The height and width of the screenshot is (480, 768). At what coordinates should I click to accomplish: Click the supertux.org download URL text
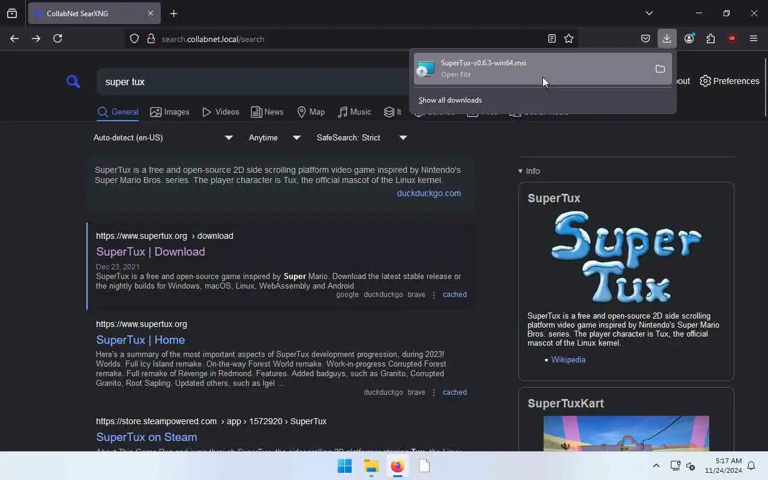tap(164, 236)
